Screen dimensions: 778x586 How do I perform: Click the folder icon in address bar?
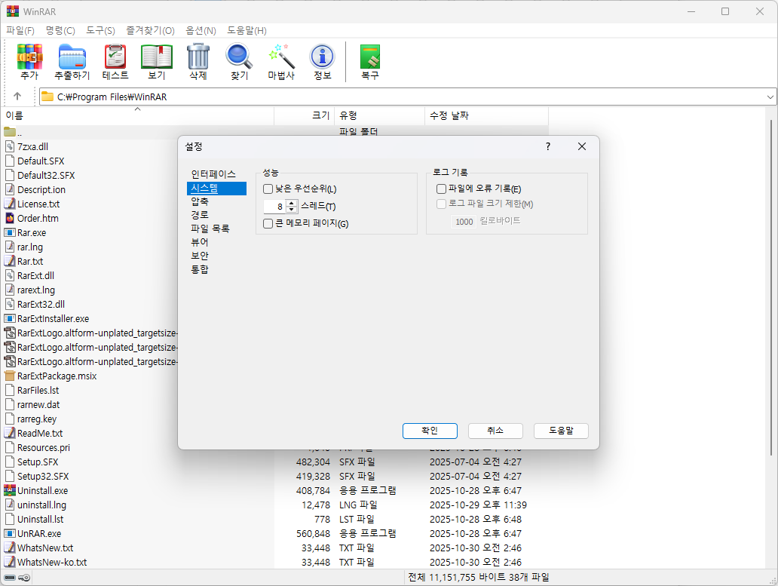tap(47, 97)
